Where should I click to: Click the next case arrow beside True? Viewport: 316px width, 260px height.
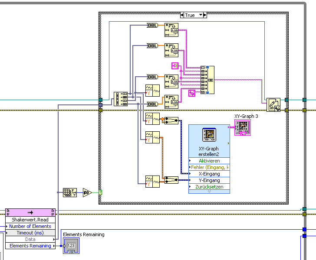click(x=205, y=15)
